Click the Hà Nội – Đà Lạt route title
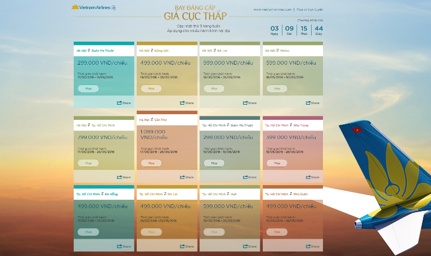 [215, 51]
